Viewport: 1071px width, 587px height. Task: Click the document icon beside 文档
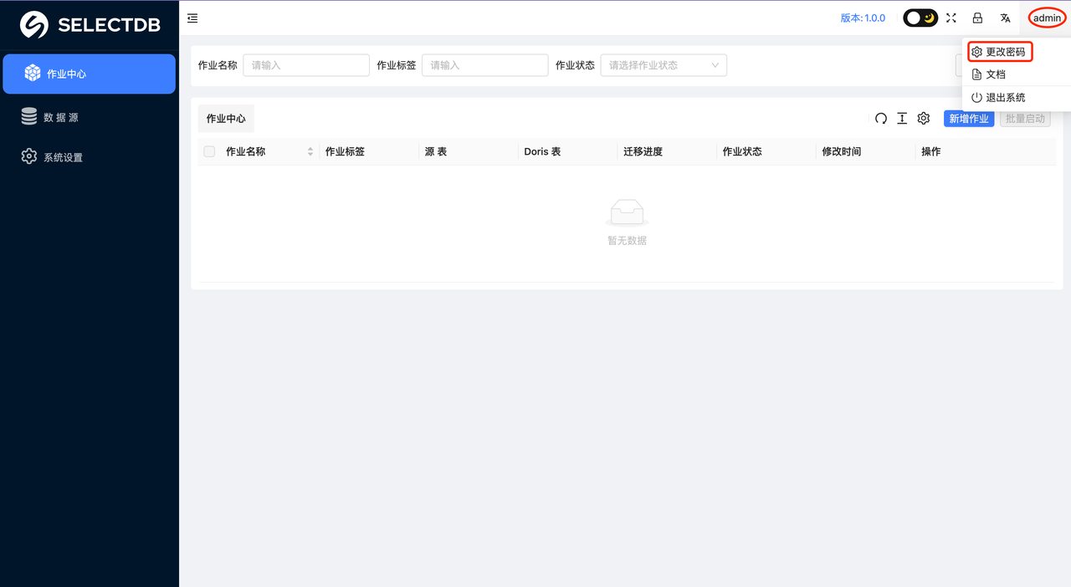[x=976, y=74]
